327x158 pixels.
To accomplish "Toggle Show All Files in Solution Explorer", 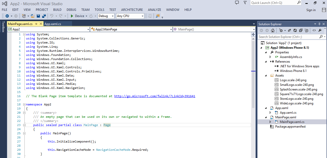I will [306, 30].
